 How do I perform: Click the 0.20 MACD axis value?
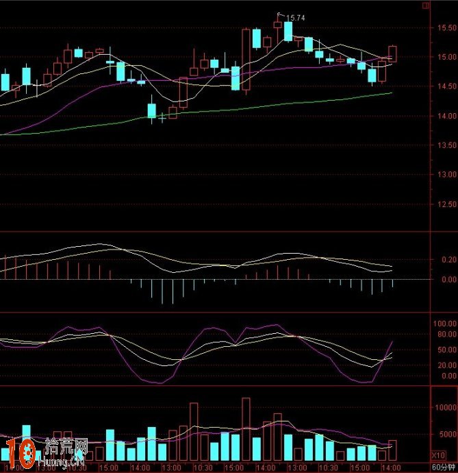[449, 259]
